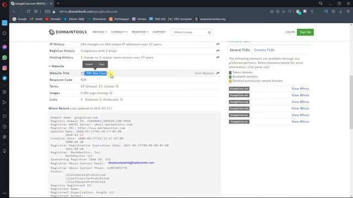
Task: Click the browser address bar URL
Action: point(88,12)
